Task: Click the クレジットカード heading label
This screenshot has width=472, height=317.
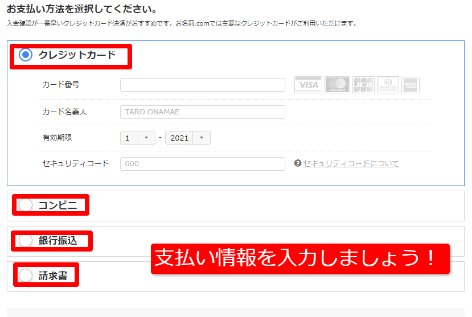Action: tap(77, 55)
